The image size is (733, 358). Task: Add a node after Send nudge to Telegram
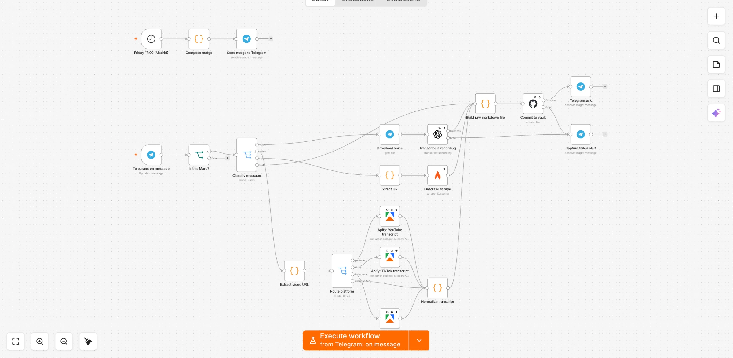tap(271, 39)
